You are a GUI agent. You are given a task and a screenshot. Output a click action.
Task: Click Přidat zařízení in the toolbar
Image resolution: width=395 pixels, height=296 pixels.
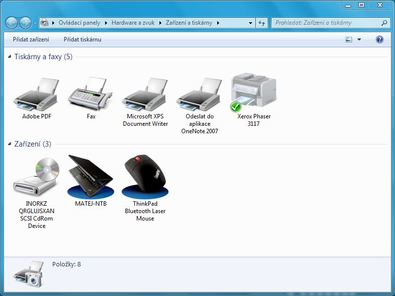[31, 39]
